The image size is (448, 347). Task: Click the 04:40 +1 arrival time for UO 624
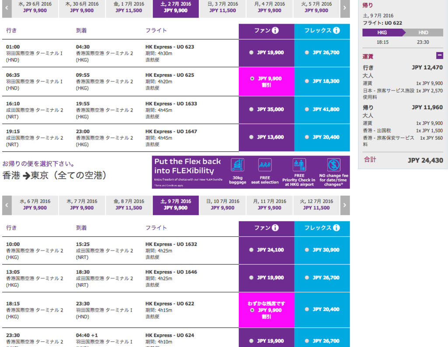tap(87, 335)
